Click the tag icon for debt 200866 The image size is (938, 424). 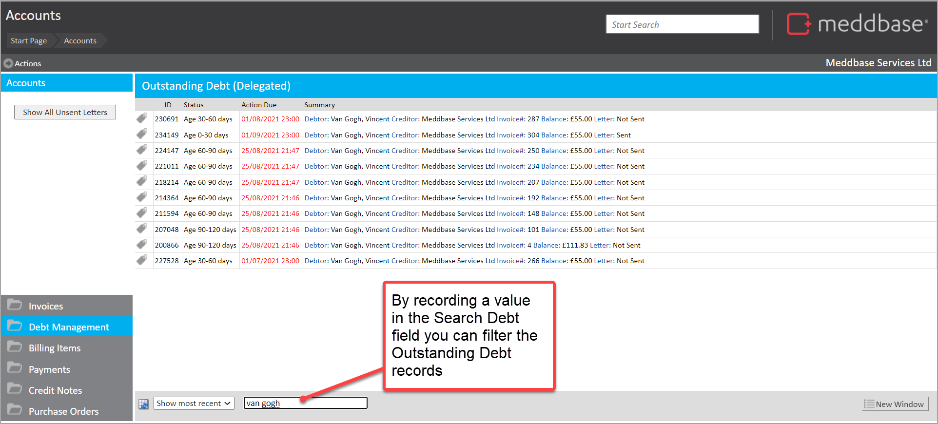(x=142, y=244)
